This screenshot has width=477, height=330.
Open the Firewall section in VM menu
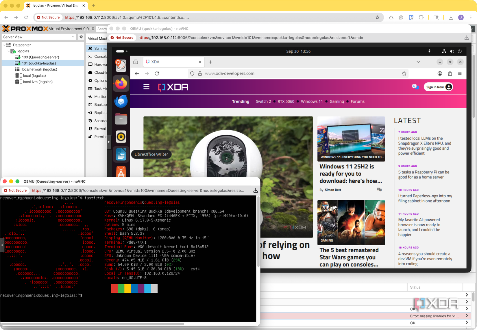100,129
